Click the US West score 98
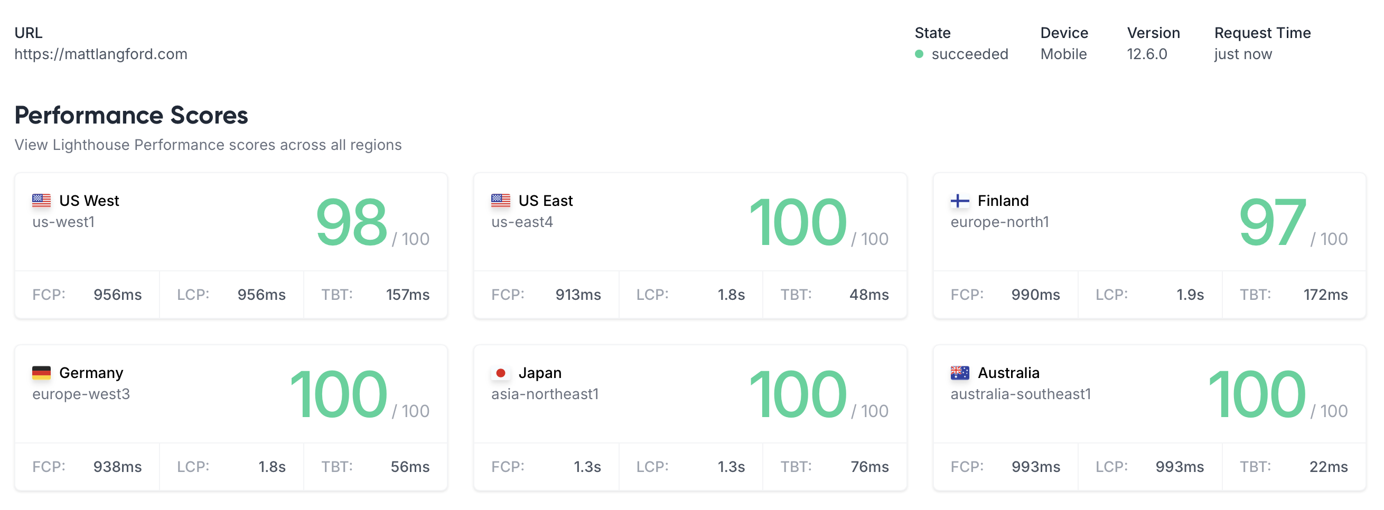 pyautogui.click(x=351, y=222)
